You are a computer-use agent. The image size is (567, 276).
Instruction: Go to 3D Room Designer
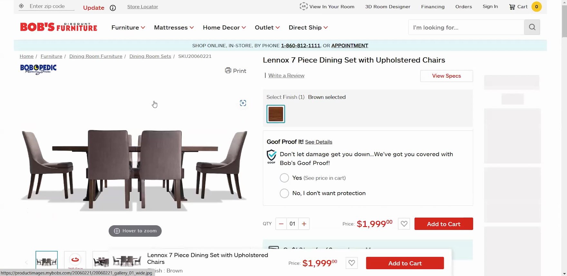[x=388, y=7]
